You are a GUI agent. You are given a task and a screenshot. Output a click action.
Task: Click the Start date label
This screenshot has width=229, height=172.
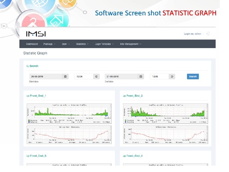(x=34, y=82)
